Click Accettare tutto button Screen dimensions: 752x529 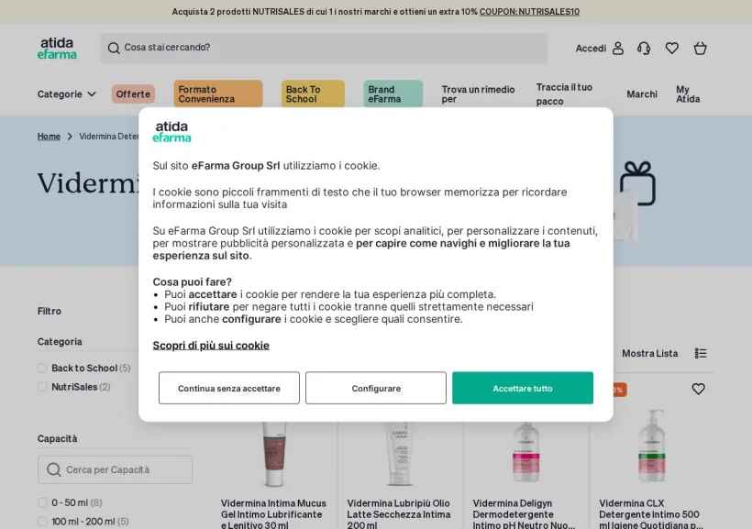pos(523,388)
